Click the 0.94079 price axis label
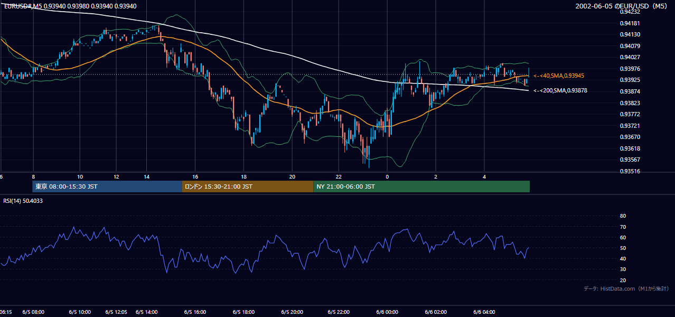The height and width of the screenshot is (317, 675). point(630,46)
